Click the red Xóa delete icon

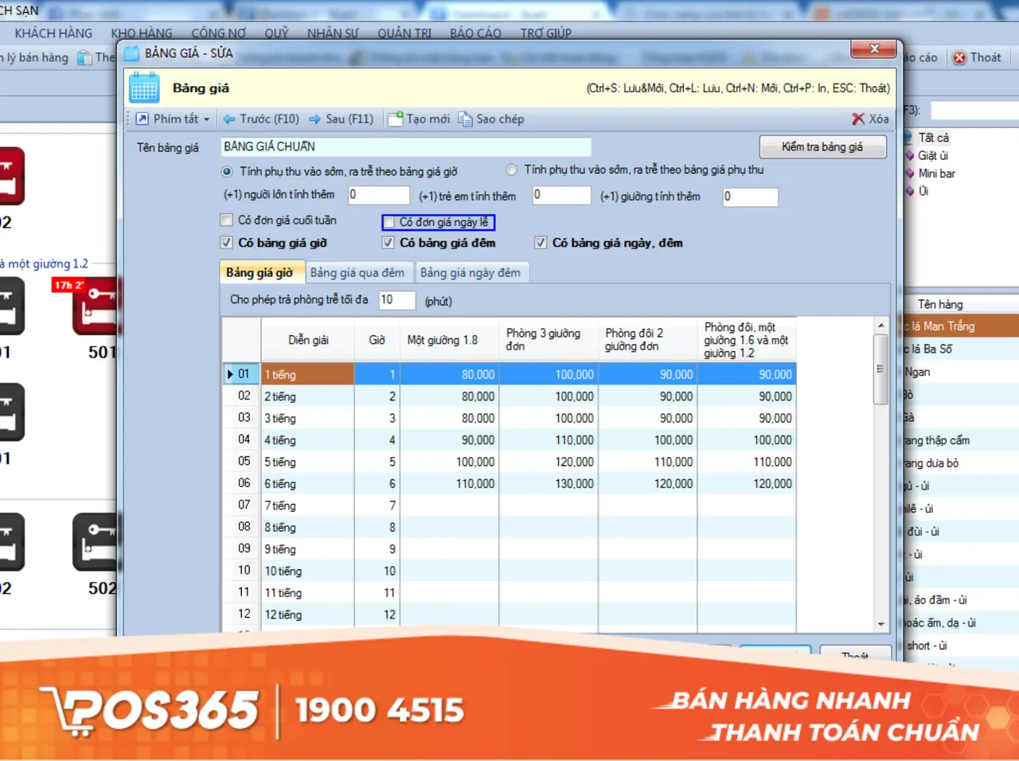(858, 119)
